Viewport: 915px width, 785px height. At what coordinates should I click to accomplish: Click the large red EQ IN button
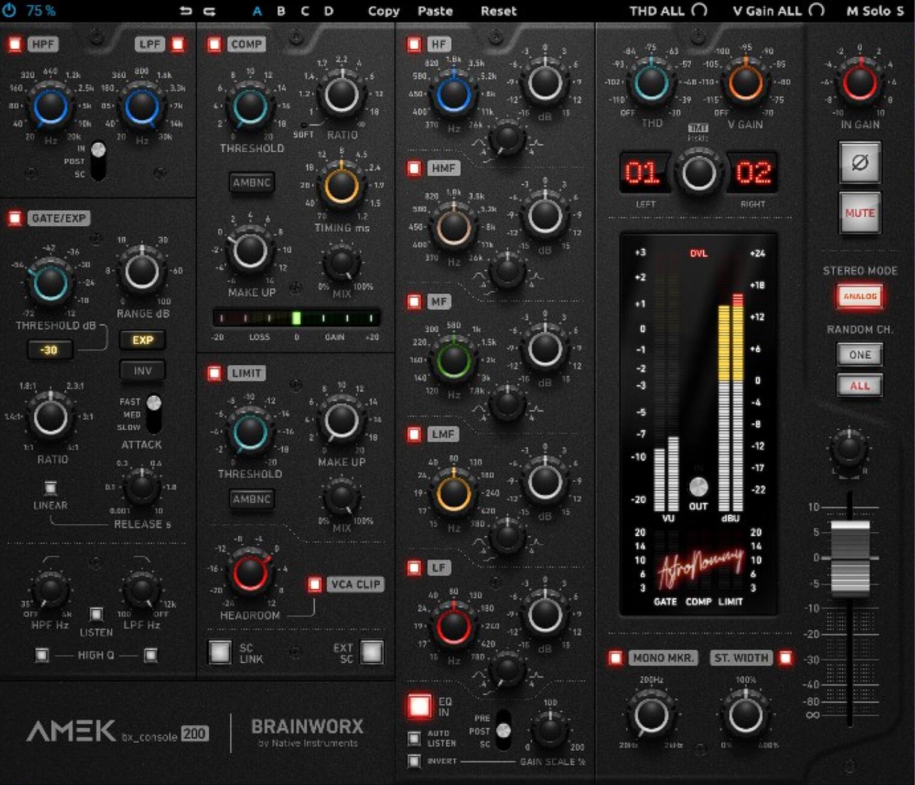pos(419,706)
